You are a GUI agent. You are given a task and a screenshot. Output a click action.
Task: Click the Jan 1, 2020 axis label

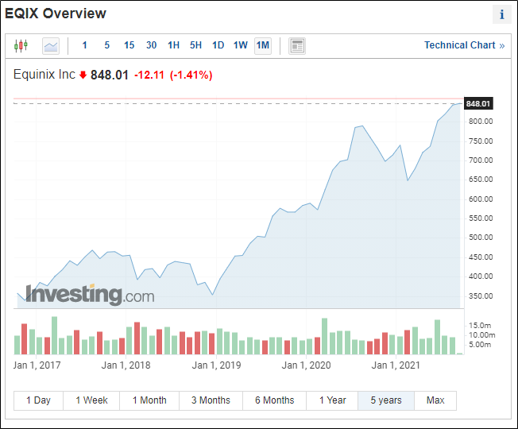[306, 365]
